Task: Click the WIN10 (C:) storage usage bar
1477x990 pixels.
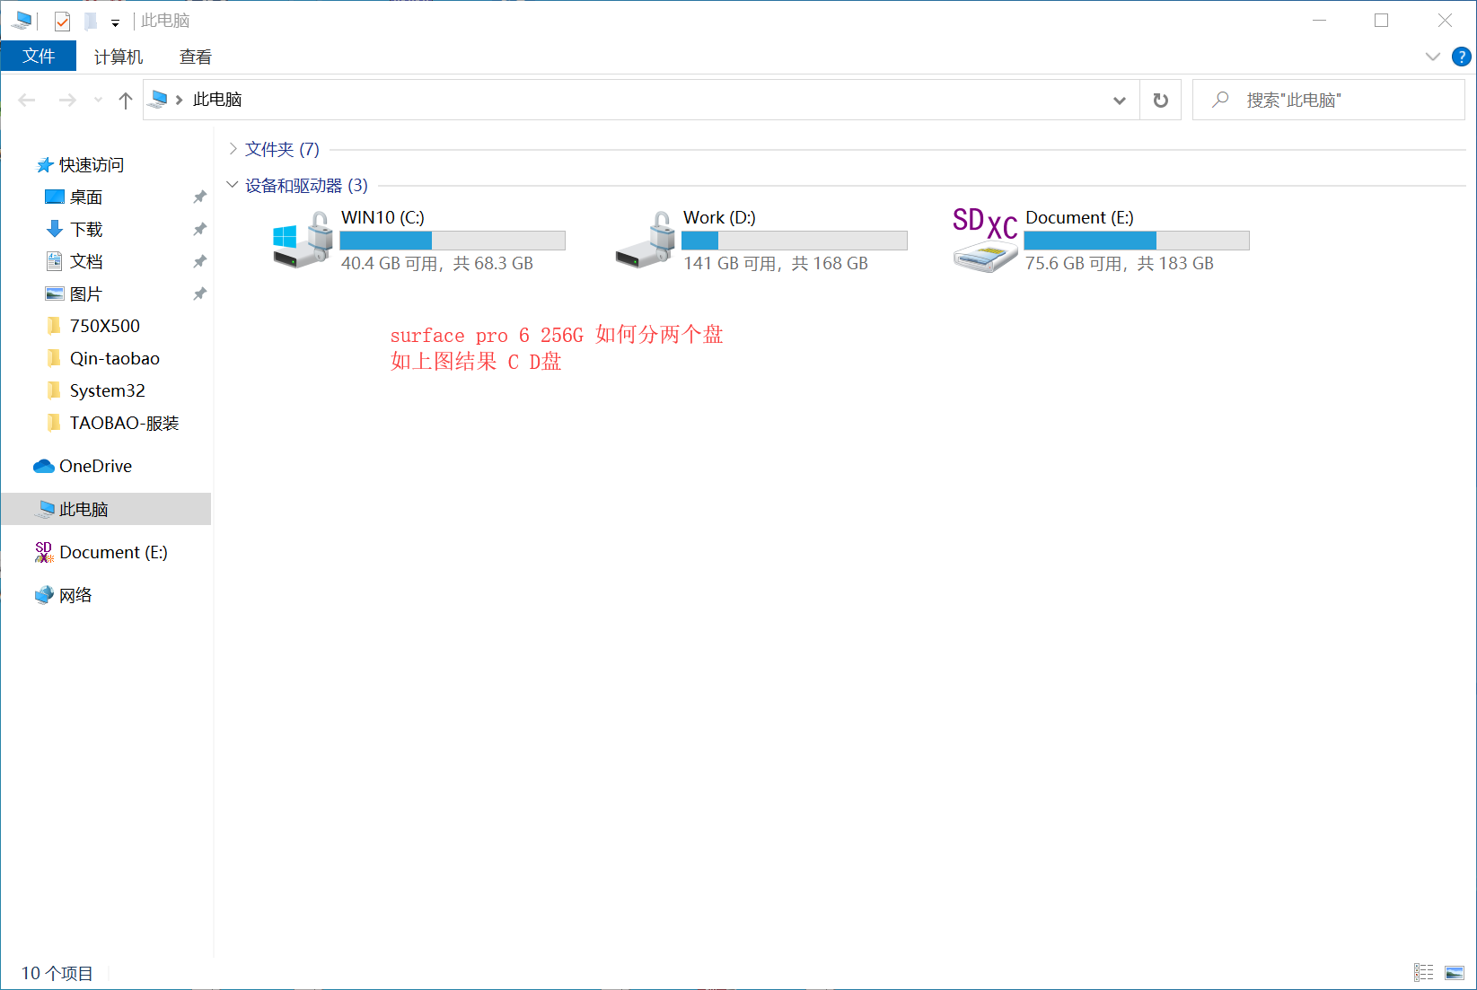Action: click(x=453, y=241)
